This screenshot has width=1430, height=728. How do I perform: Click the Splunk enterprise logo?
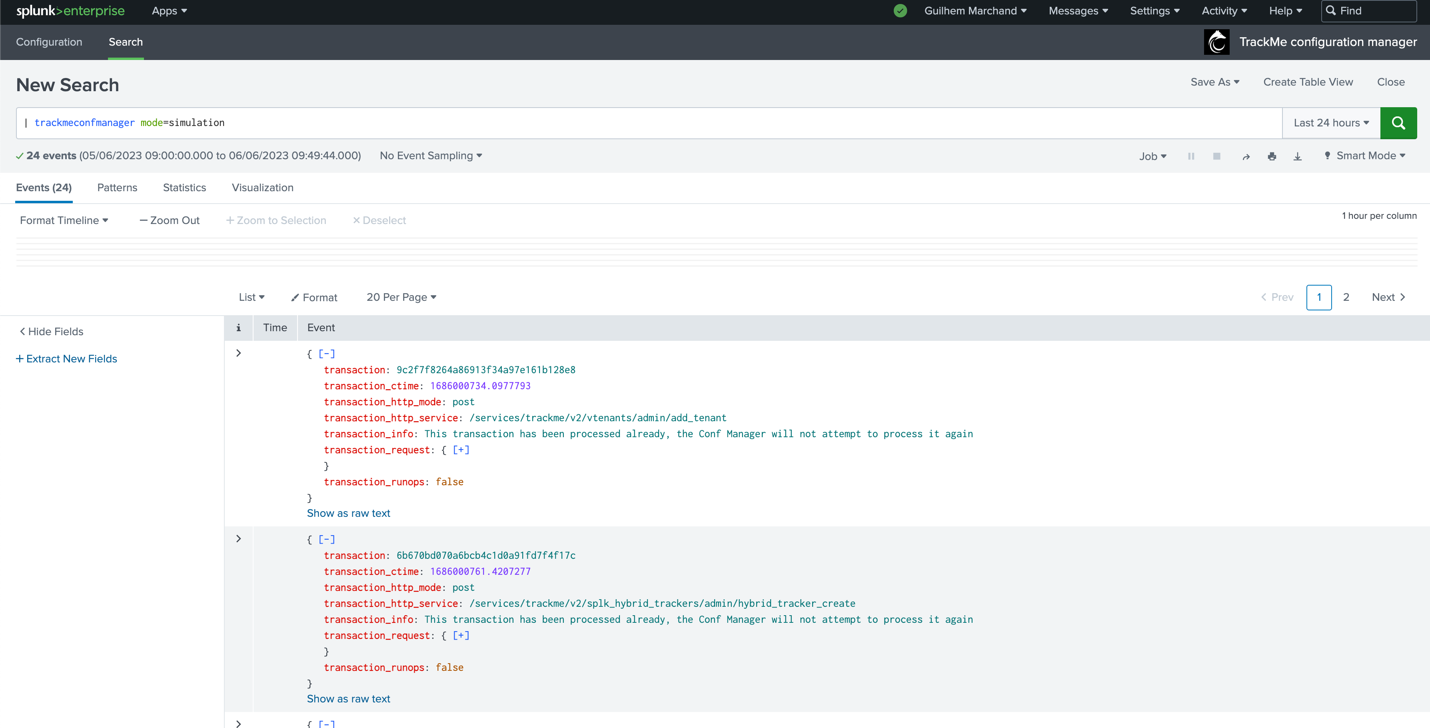click(70, 11)
